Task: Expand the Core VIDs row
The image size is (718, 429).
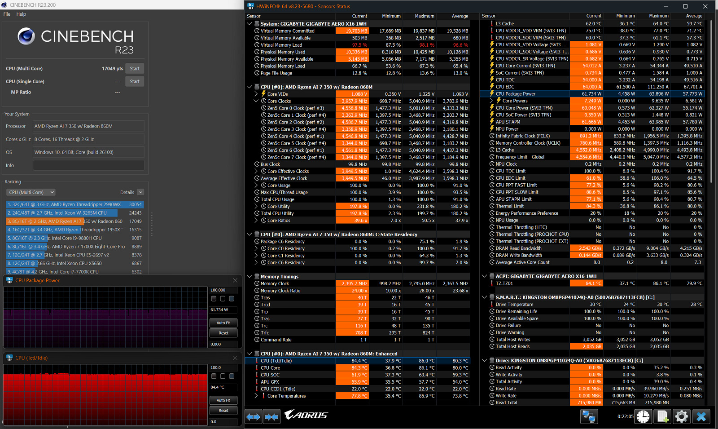Action: click(256, 94)
